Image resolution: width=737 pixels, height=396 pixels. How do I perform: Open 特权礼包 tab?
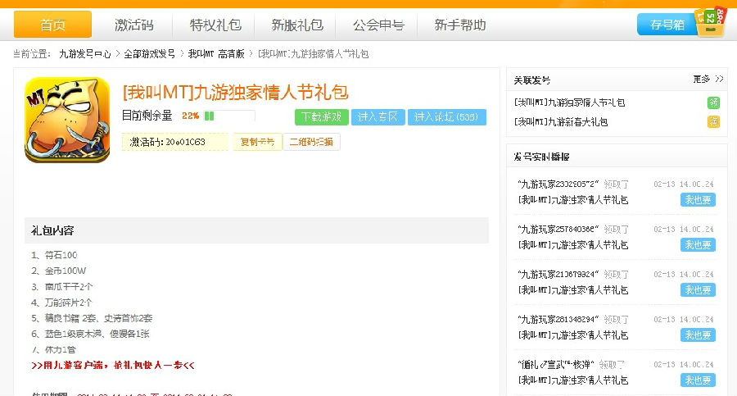click(215, 25)
